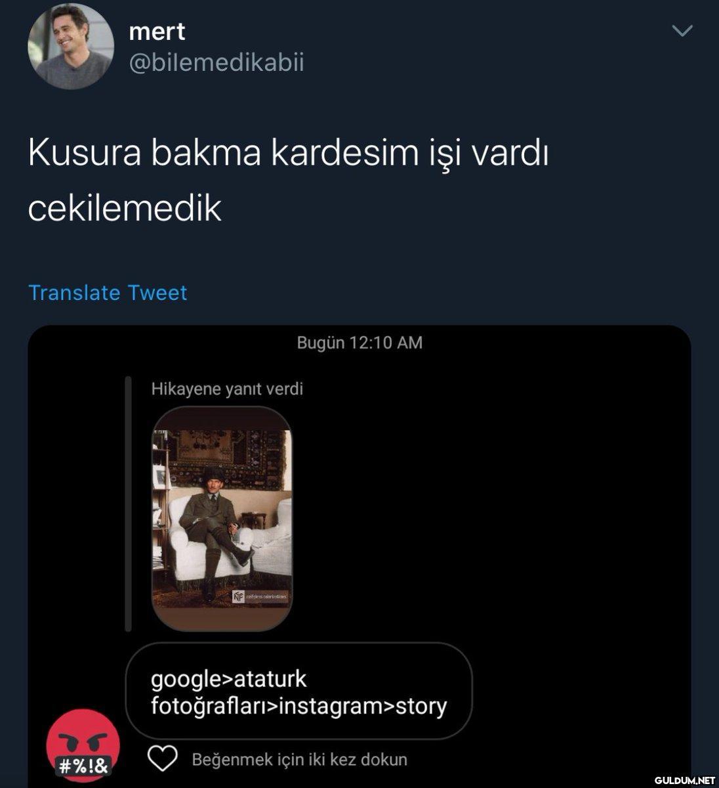
Task: Click the NF watermark logo in story photo
Action: click(x=238, y=597)
